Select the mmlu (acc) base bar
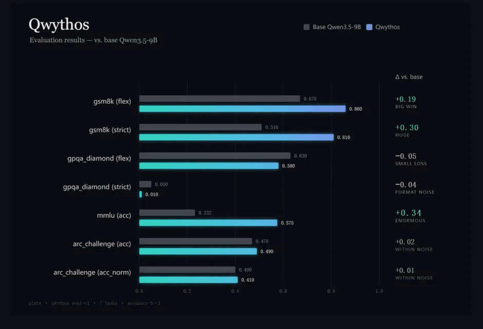Image resolution: width=483 pixels, height=329 pixels. pos(167,213)
